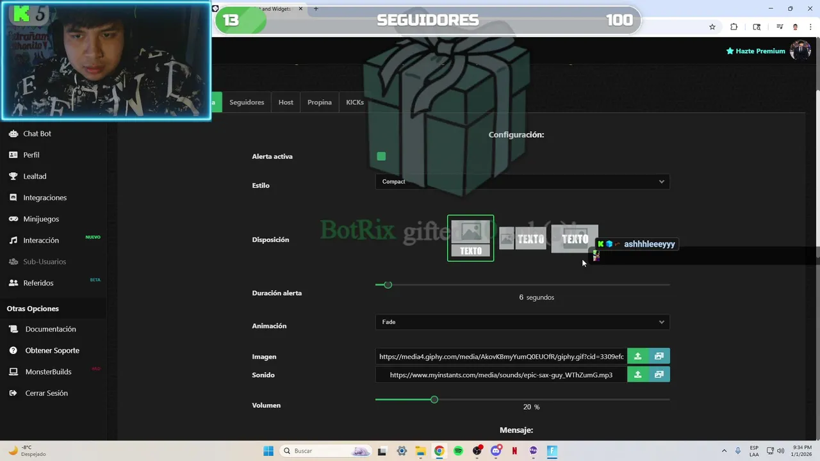820x461 pixels.
Task: Open the Chrome extensions puzzle icon
Action: pyautogui.click(x=734, y=27)
